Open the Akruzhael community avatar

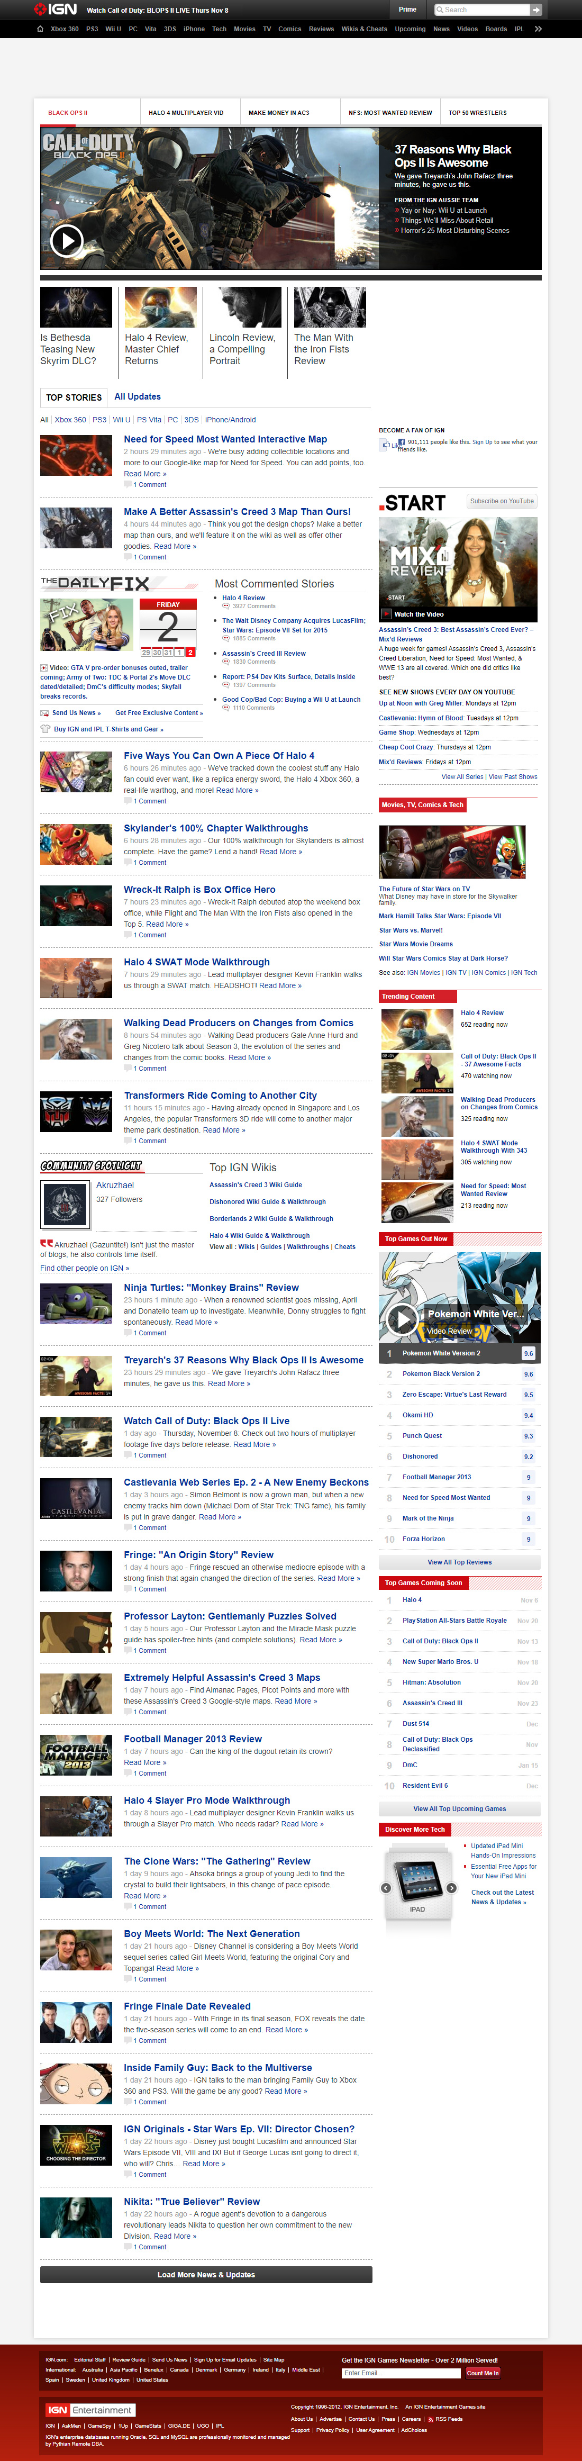click(x=65, y=1206)
